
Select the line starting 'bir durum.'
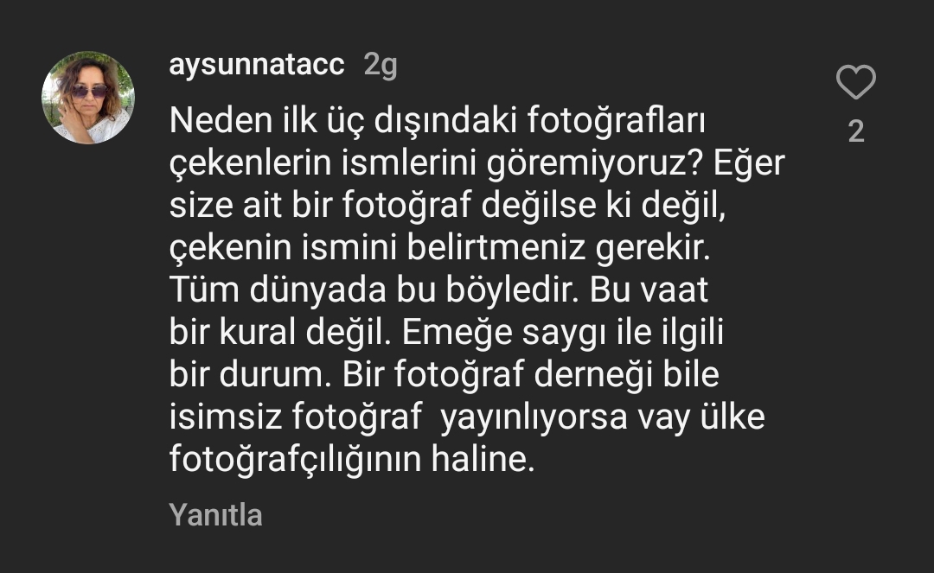[x=445, y=374]
